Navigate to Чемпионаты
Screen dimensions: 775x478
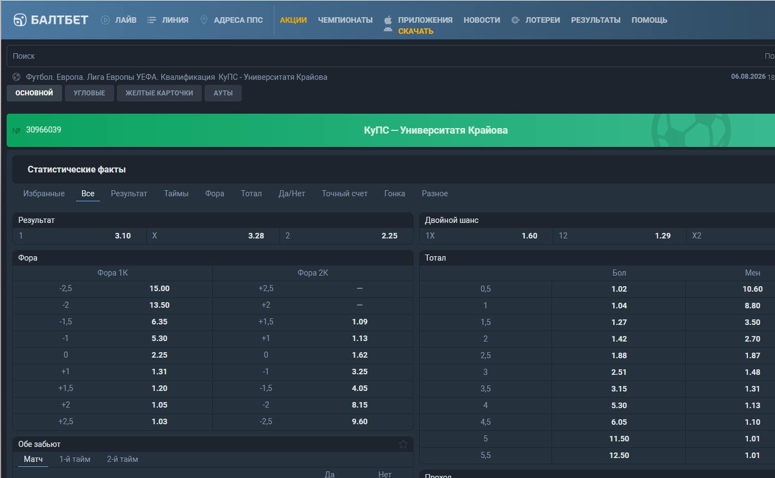[x=345, y=20]
